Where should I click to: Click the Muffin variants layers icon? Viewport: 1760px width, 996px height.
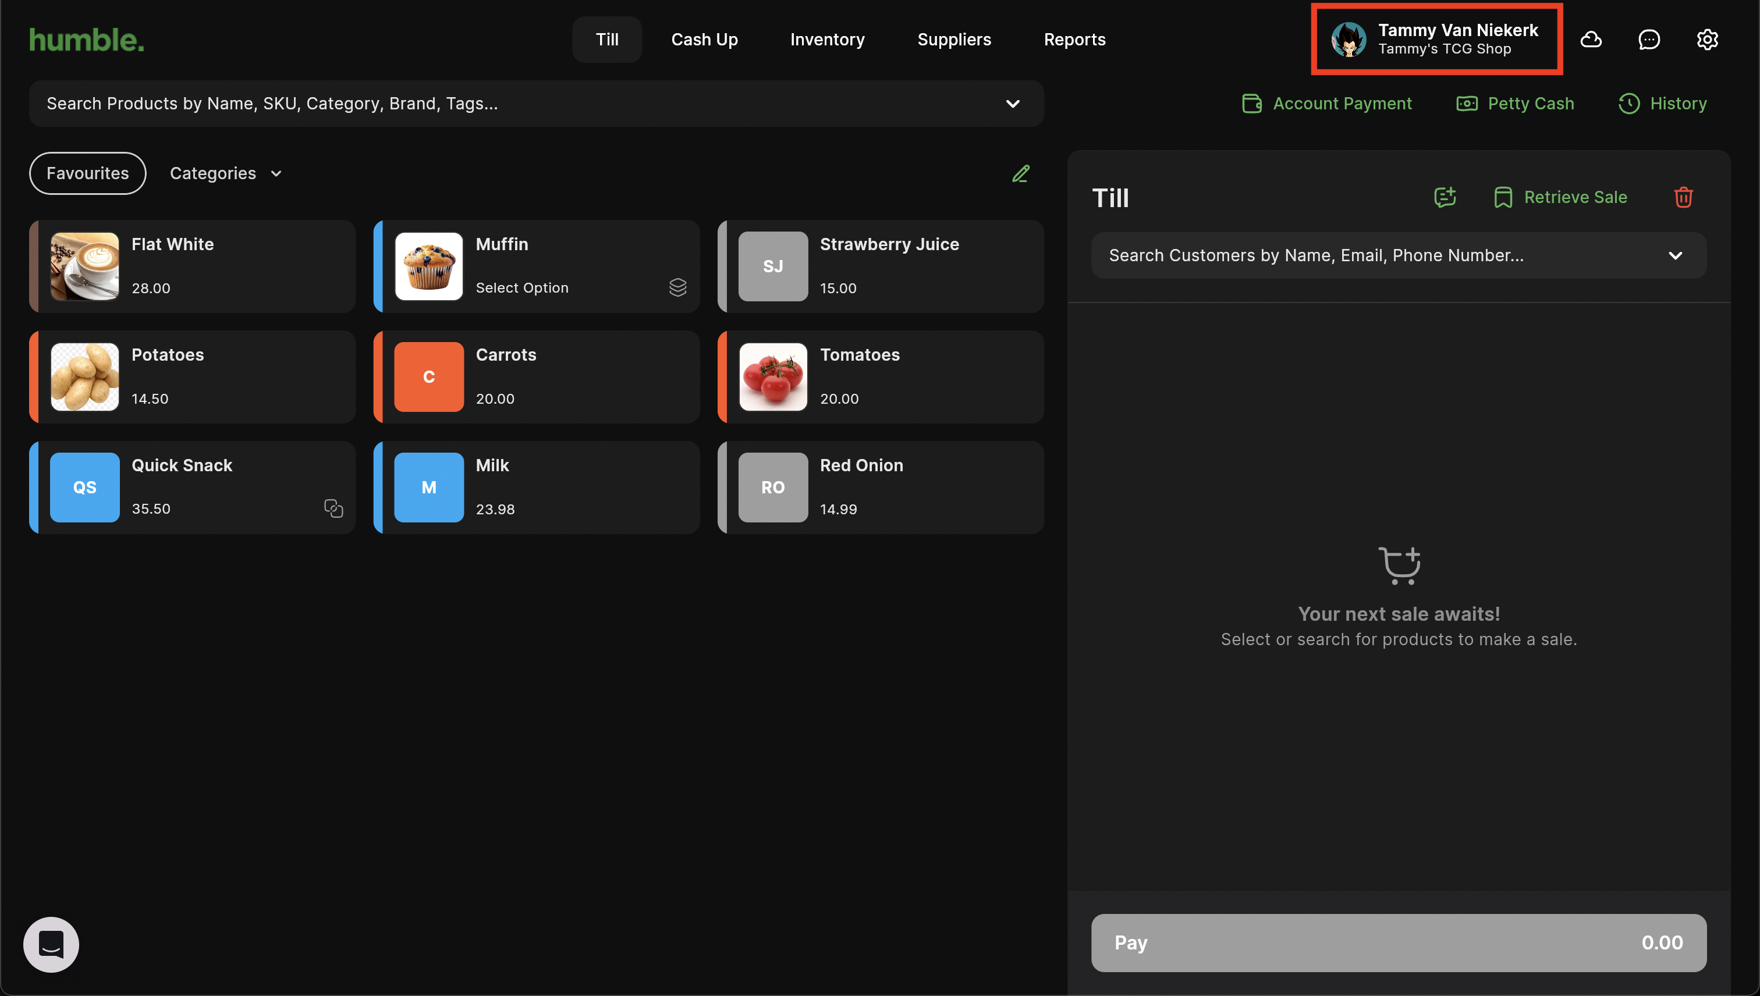(677, 287)
